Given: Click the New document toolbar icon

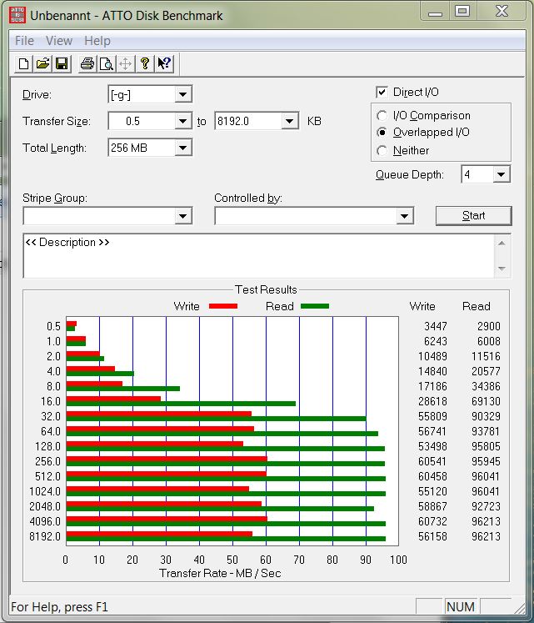Looking at the screenshot, I should click(x=23, y=63).
